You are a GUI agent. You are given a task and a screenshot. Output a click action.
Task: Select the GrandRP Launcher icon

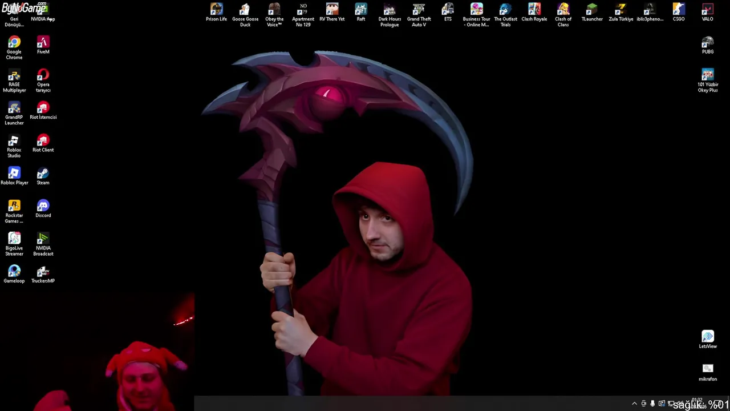click(x=14, y=113)
